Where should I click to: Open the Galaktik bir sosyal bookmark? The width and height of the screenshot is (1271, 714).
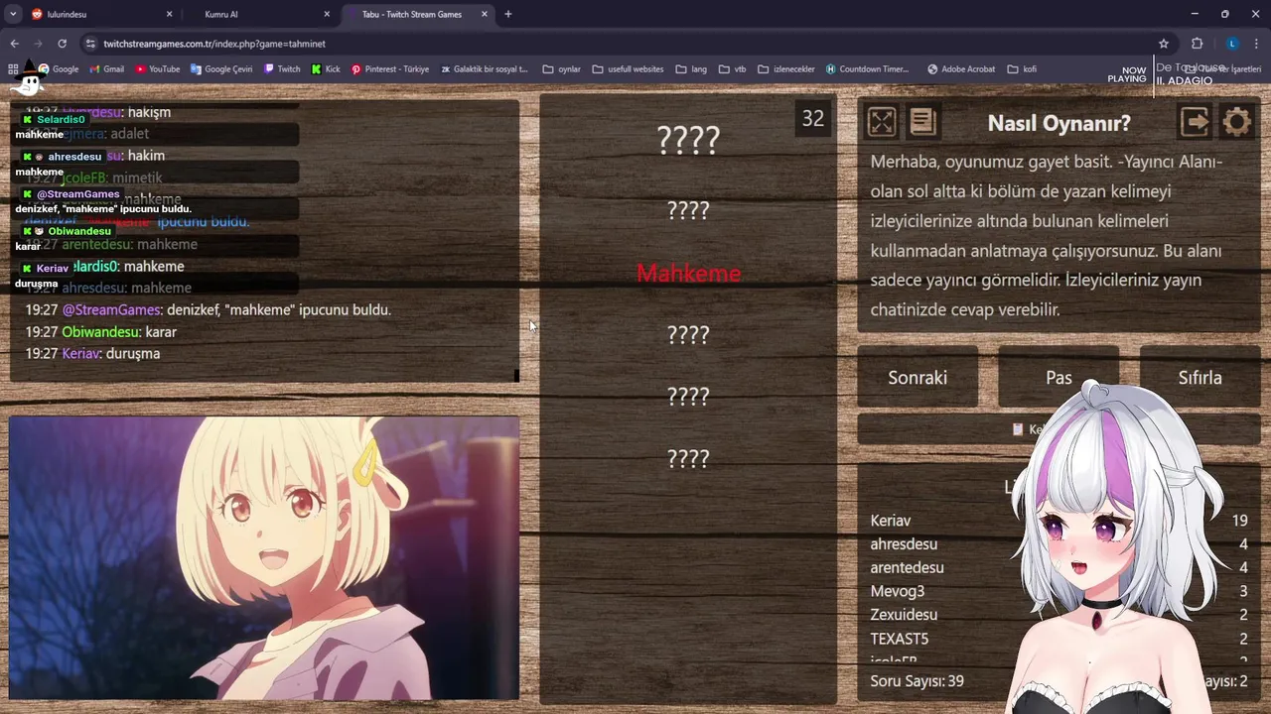(485, 69)
